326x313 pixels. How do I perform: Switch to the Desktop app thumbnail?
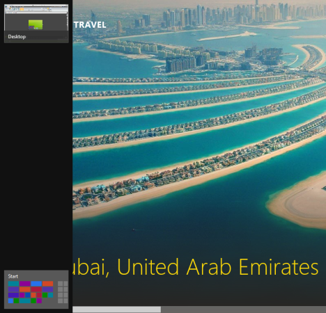36,24
